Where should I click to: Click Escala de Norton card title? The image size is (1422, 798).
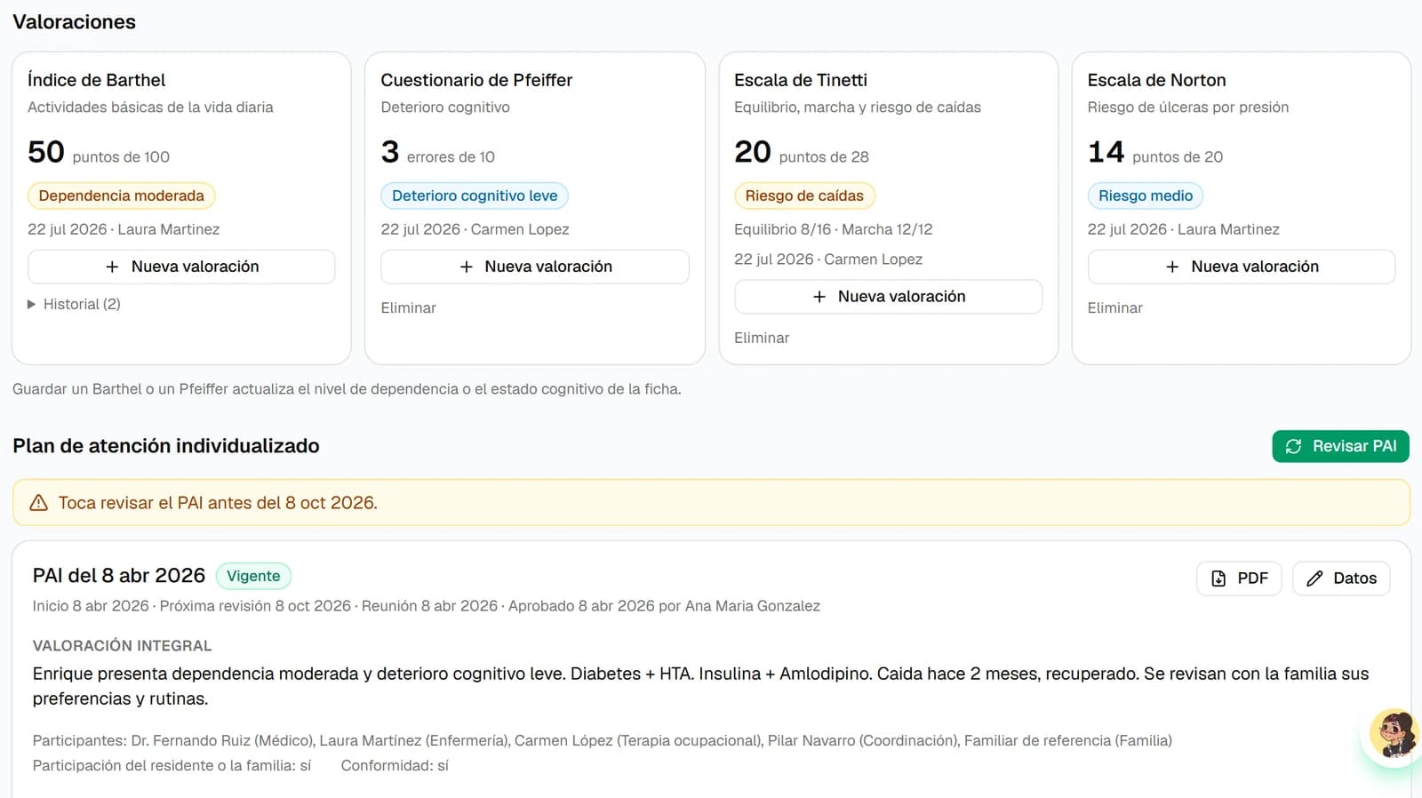(x=1157, y=80)
